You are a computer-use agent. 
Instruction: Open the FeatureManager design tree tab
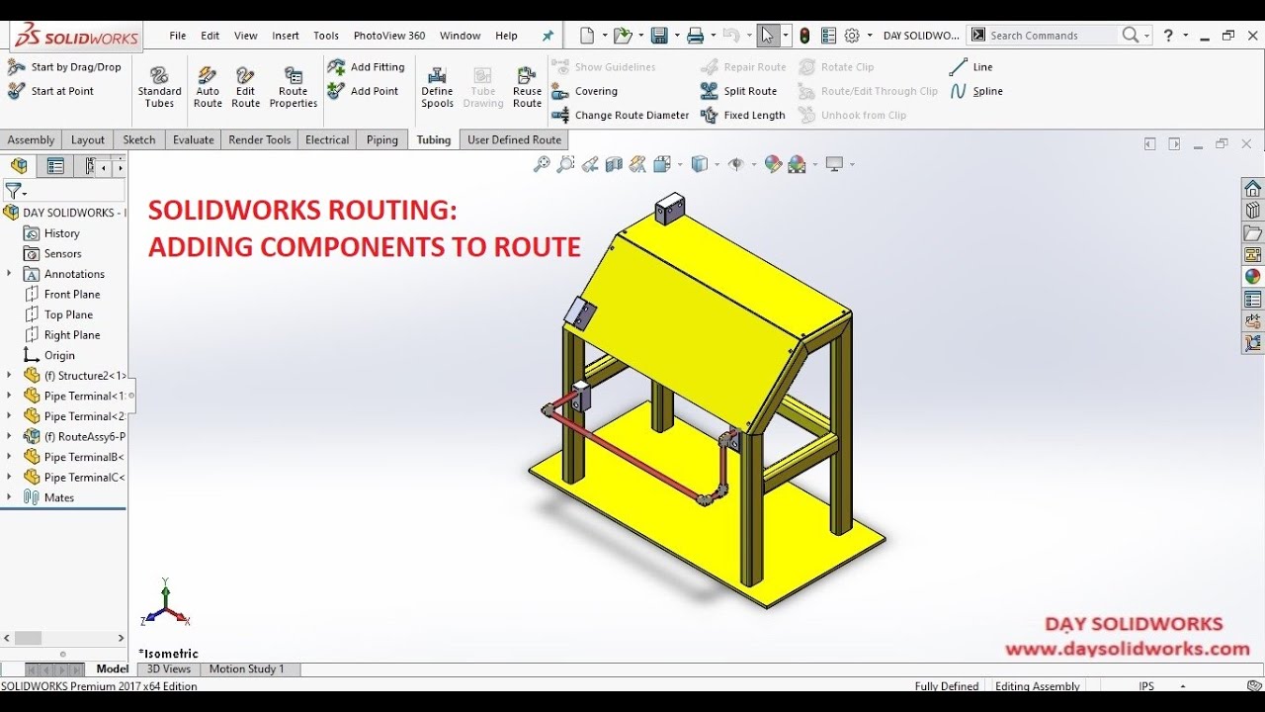pyautogui.click(x=19, y=166)
